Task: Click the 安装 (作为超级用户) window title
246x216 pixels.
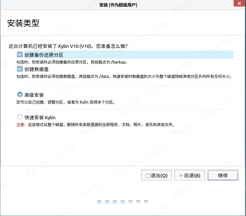Action: pos(118,5)
